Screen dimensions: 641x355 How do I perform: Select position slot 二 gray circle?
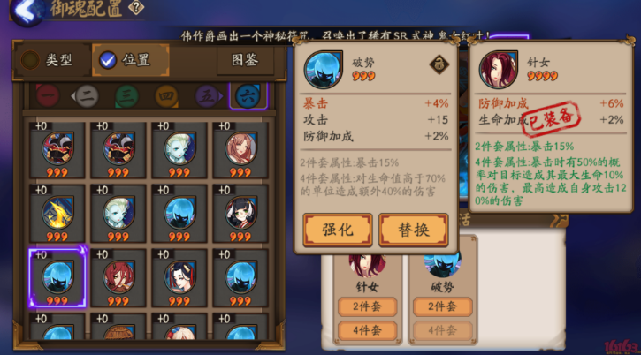87,96
